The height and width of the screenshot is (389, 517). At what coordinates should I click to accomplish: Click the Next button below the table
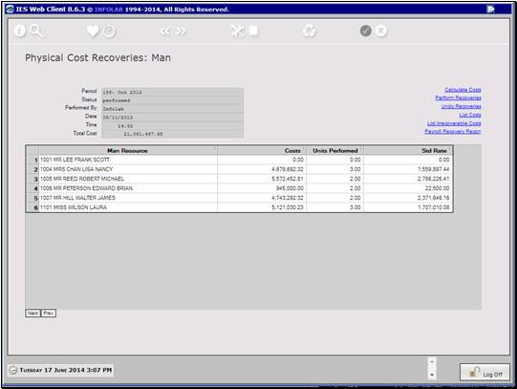tap(32, 313)
